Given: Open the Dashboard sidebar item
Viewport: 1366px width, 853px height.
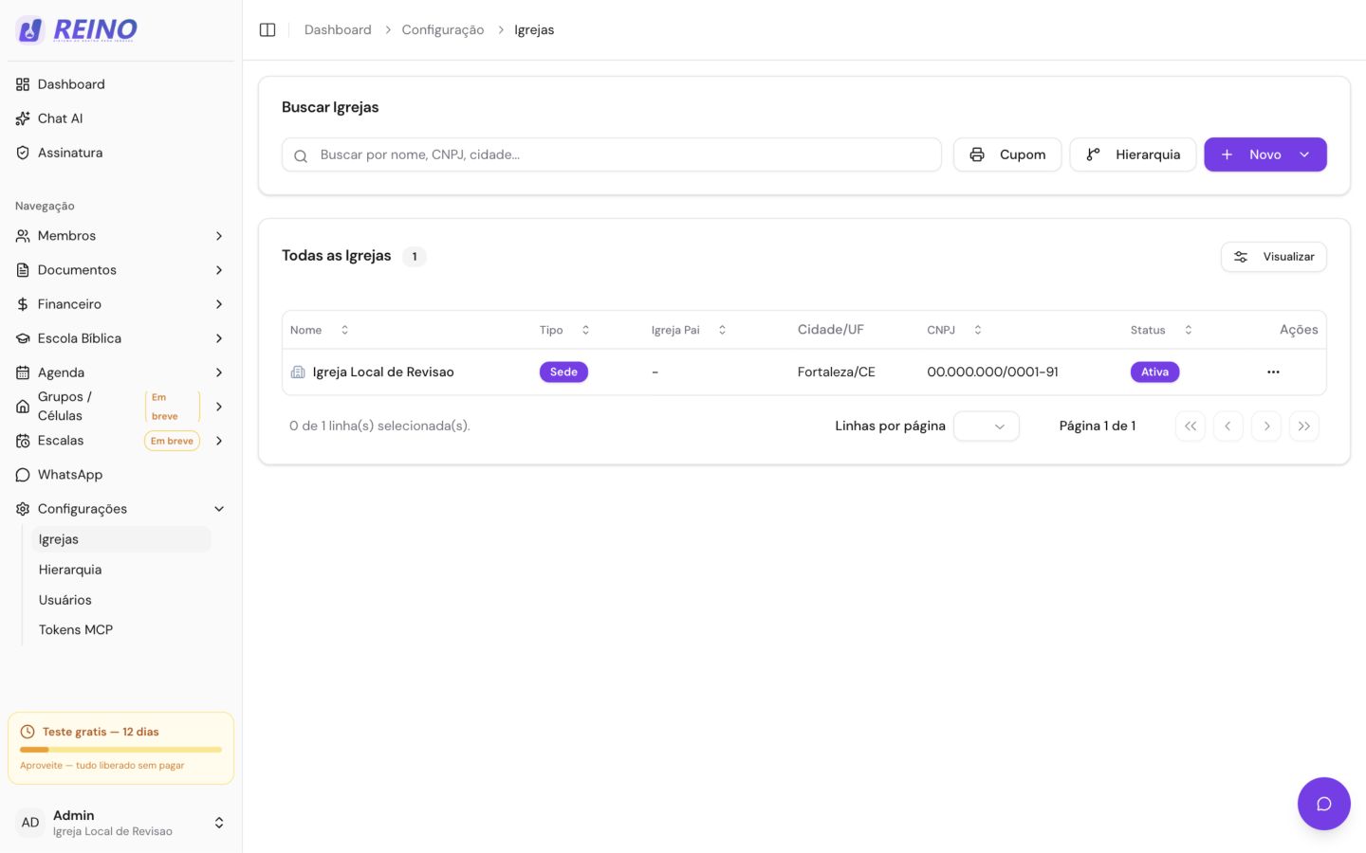Looking at the screenshot, I should [120, 84].
